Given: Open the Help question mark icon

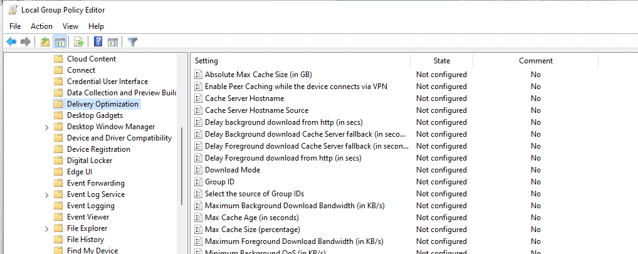Looking at the screenshot, I should [x=98, y=41].
